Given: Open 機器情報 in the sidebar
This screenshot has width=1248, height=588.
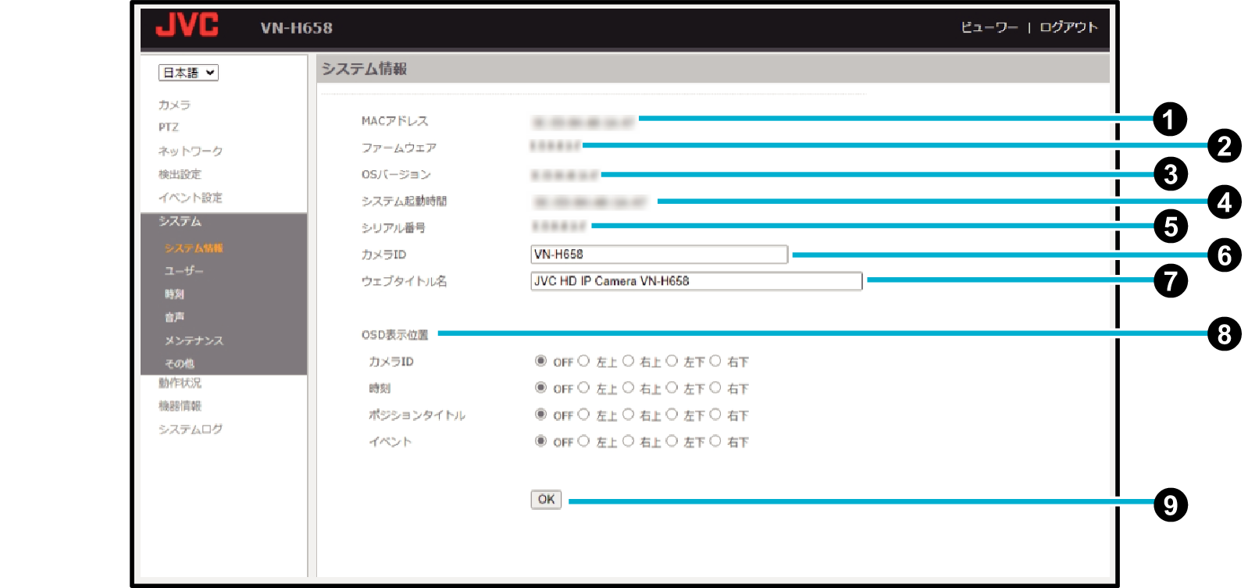Looking at the screenshot, I should pos(180,406).
